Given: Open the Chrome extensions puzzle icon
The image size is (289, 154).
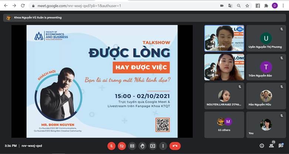Looking at the screenshot, I should click(266, 6).
